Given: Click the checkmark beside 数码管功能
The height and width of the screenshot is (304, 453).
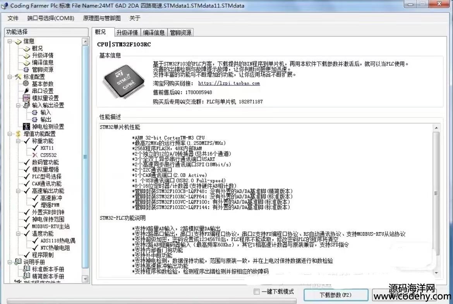Looking at the screenshot, I should click(27, 162).
